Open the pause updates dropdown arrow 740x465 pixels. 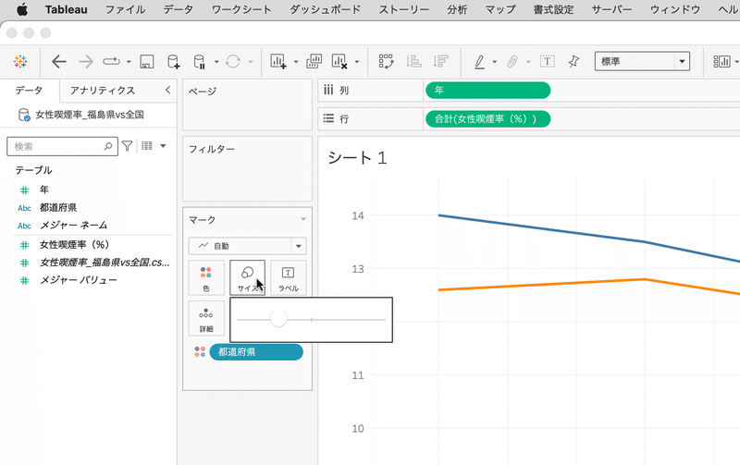coord(216,62)
